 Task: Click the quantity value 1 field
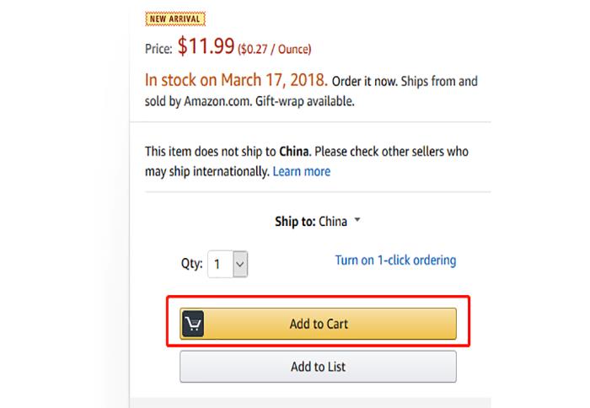pos(221,264)
